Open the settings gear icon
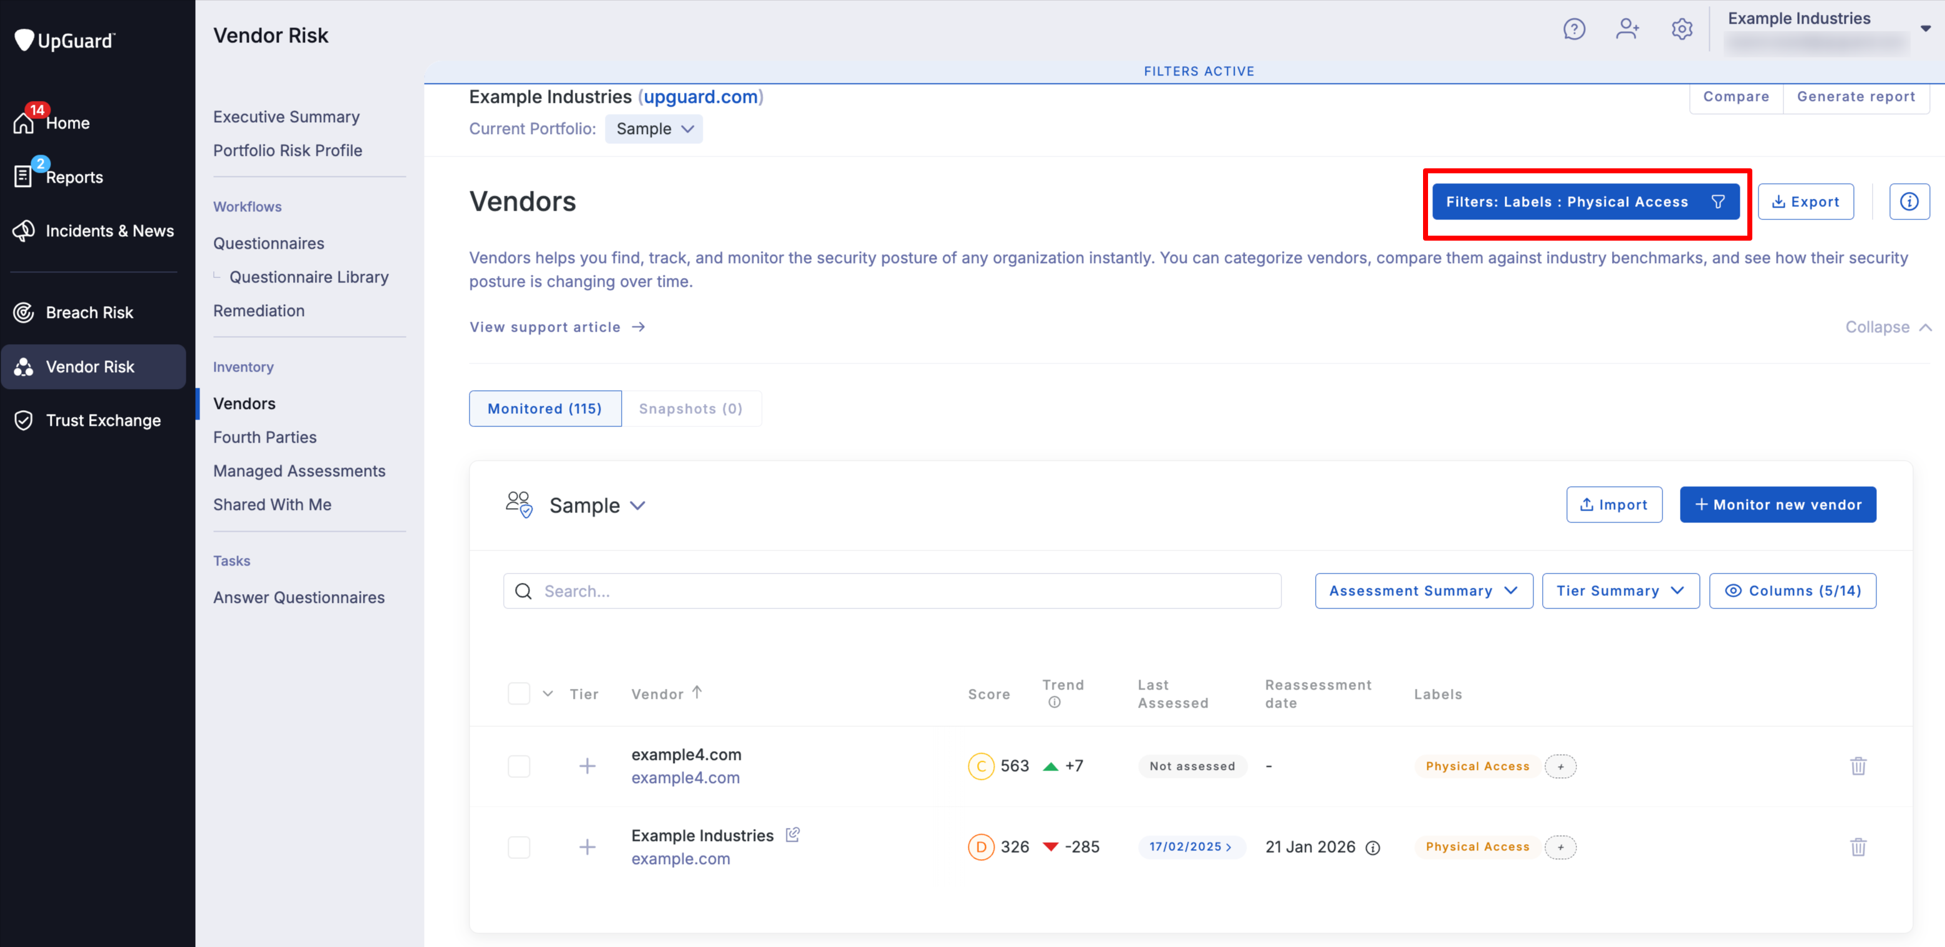This screenshot has width=1945, height=947. 1681,29
